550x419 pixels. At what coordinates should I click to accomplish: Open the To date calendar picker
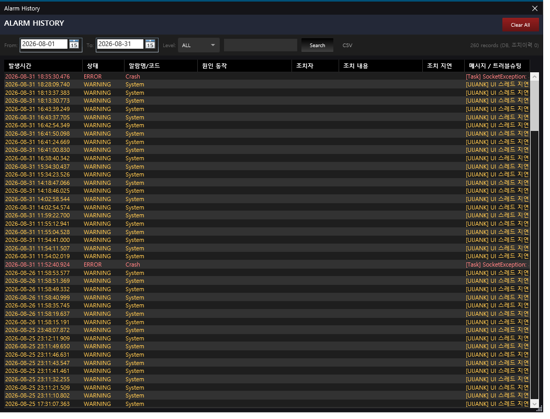pyautogui.click(x=150, y=45)
